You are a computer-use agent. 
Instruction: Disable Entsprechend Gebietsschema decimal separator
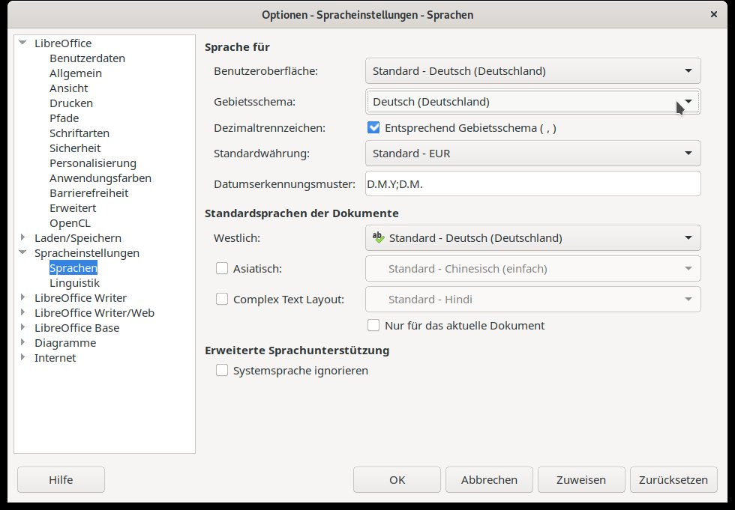click(373, 127)
